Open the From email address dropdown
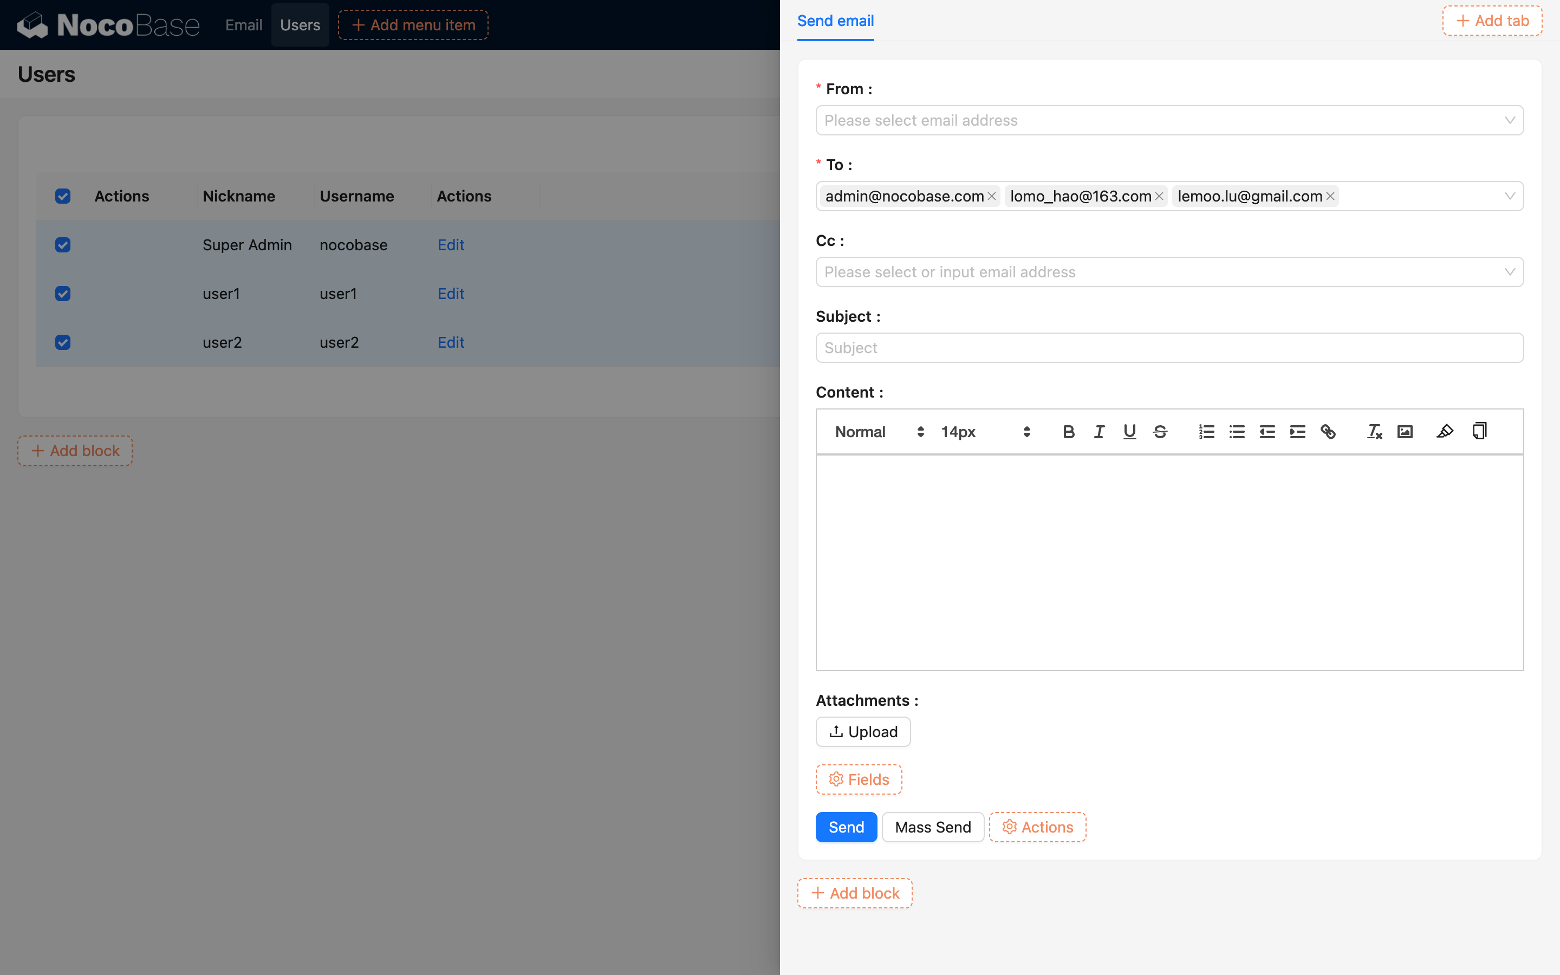The width and height of the screenshot is (1560, 975). [x=1169, y=121]
